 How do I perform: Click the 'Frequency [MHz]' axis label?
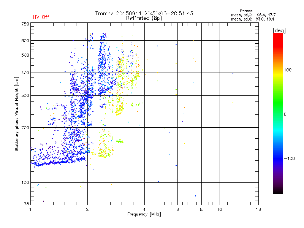pos(144,214)
